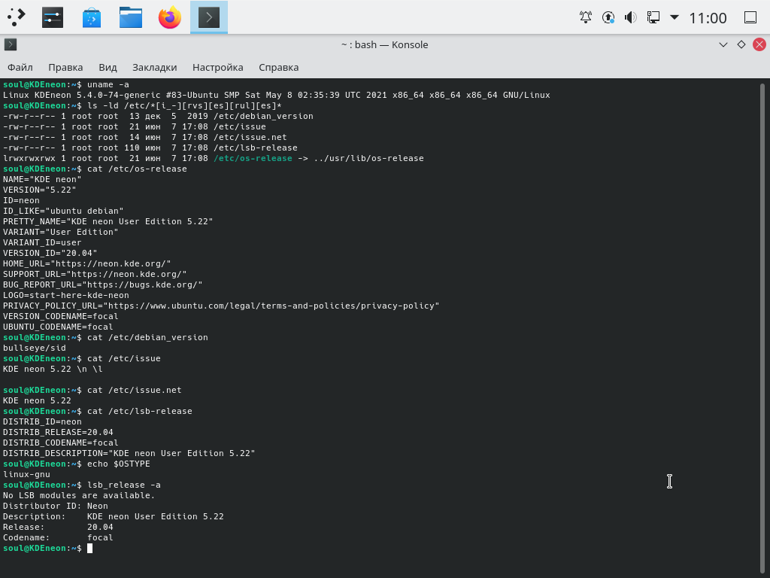Show desktop using panel corner icon
The width and height of the screenshot is (770, 578).
click(x=750, y=17)
